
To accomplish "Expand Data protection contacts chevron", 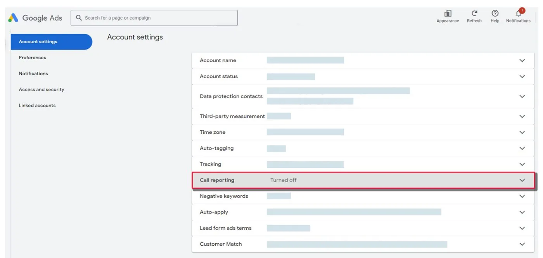I will tap(522, 96).
